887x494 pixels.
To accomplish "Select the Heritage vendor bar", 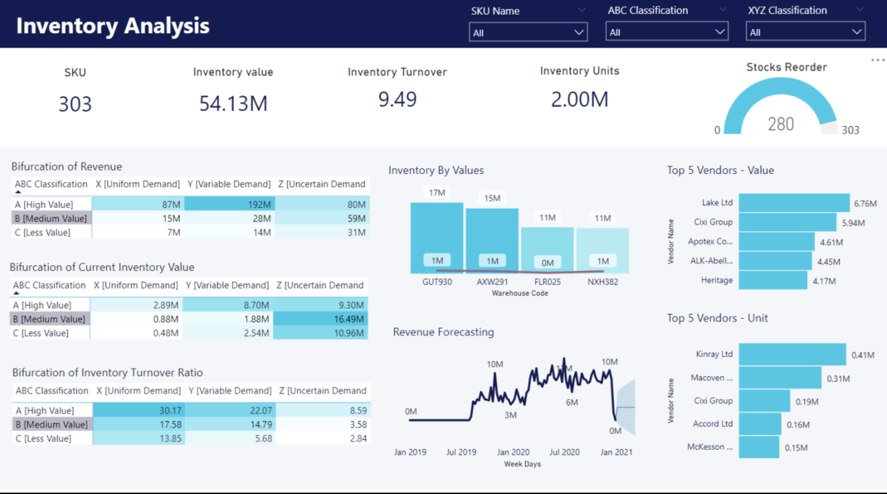I will pos(773,280).
